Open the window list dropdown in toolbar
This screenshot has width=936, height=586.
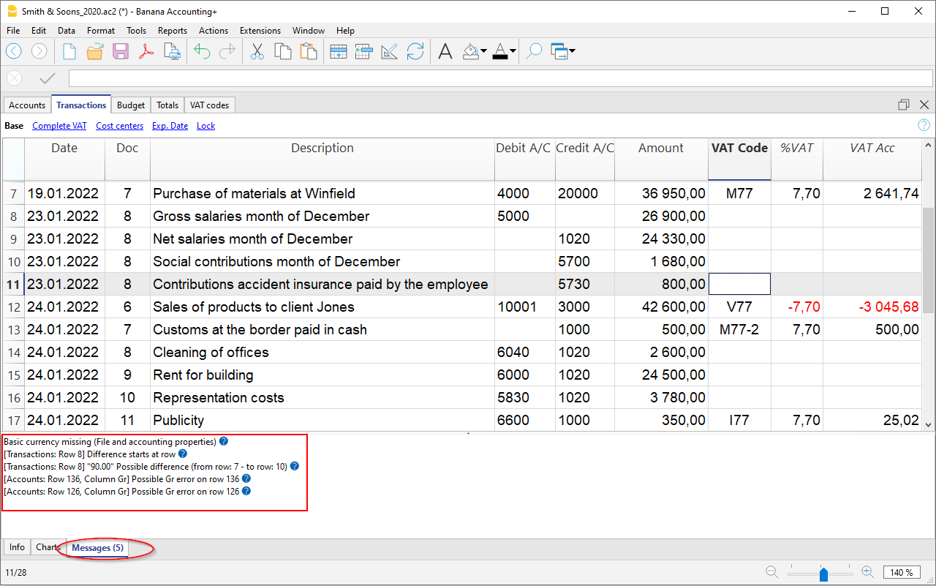(x=571, y=51)
